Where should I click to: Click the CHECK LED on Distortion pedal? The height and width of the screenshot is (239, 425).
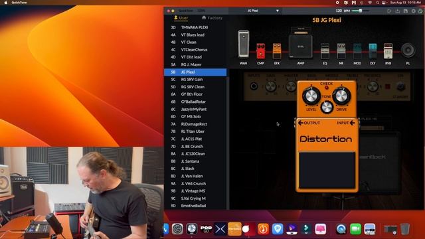[326, 88]
